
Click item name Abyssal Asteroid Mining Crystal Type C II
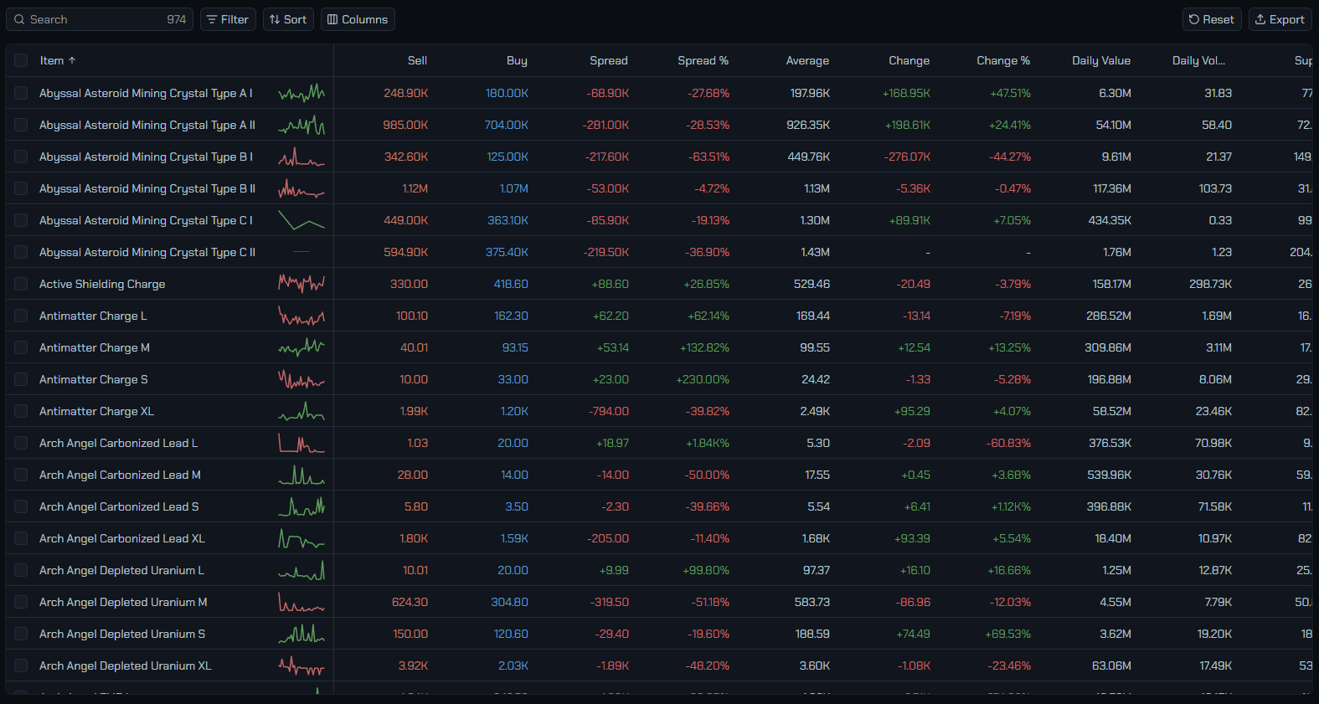147,252
